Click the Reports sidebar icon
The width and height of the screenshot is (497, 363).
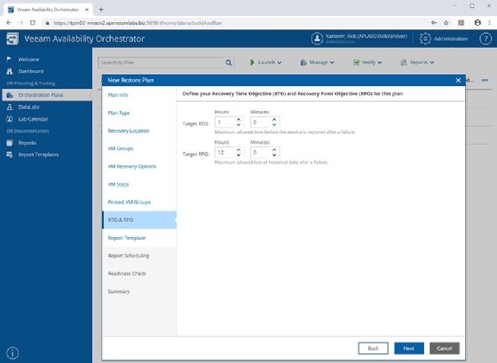10,143
